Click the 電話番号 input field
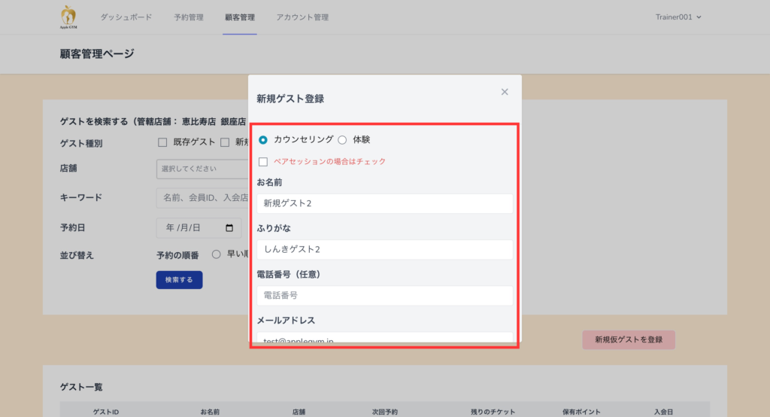 click(384, 295)
